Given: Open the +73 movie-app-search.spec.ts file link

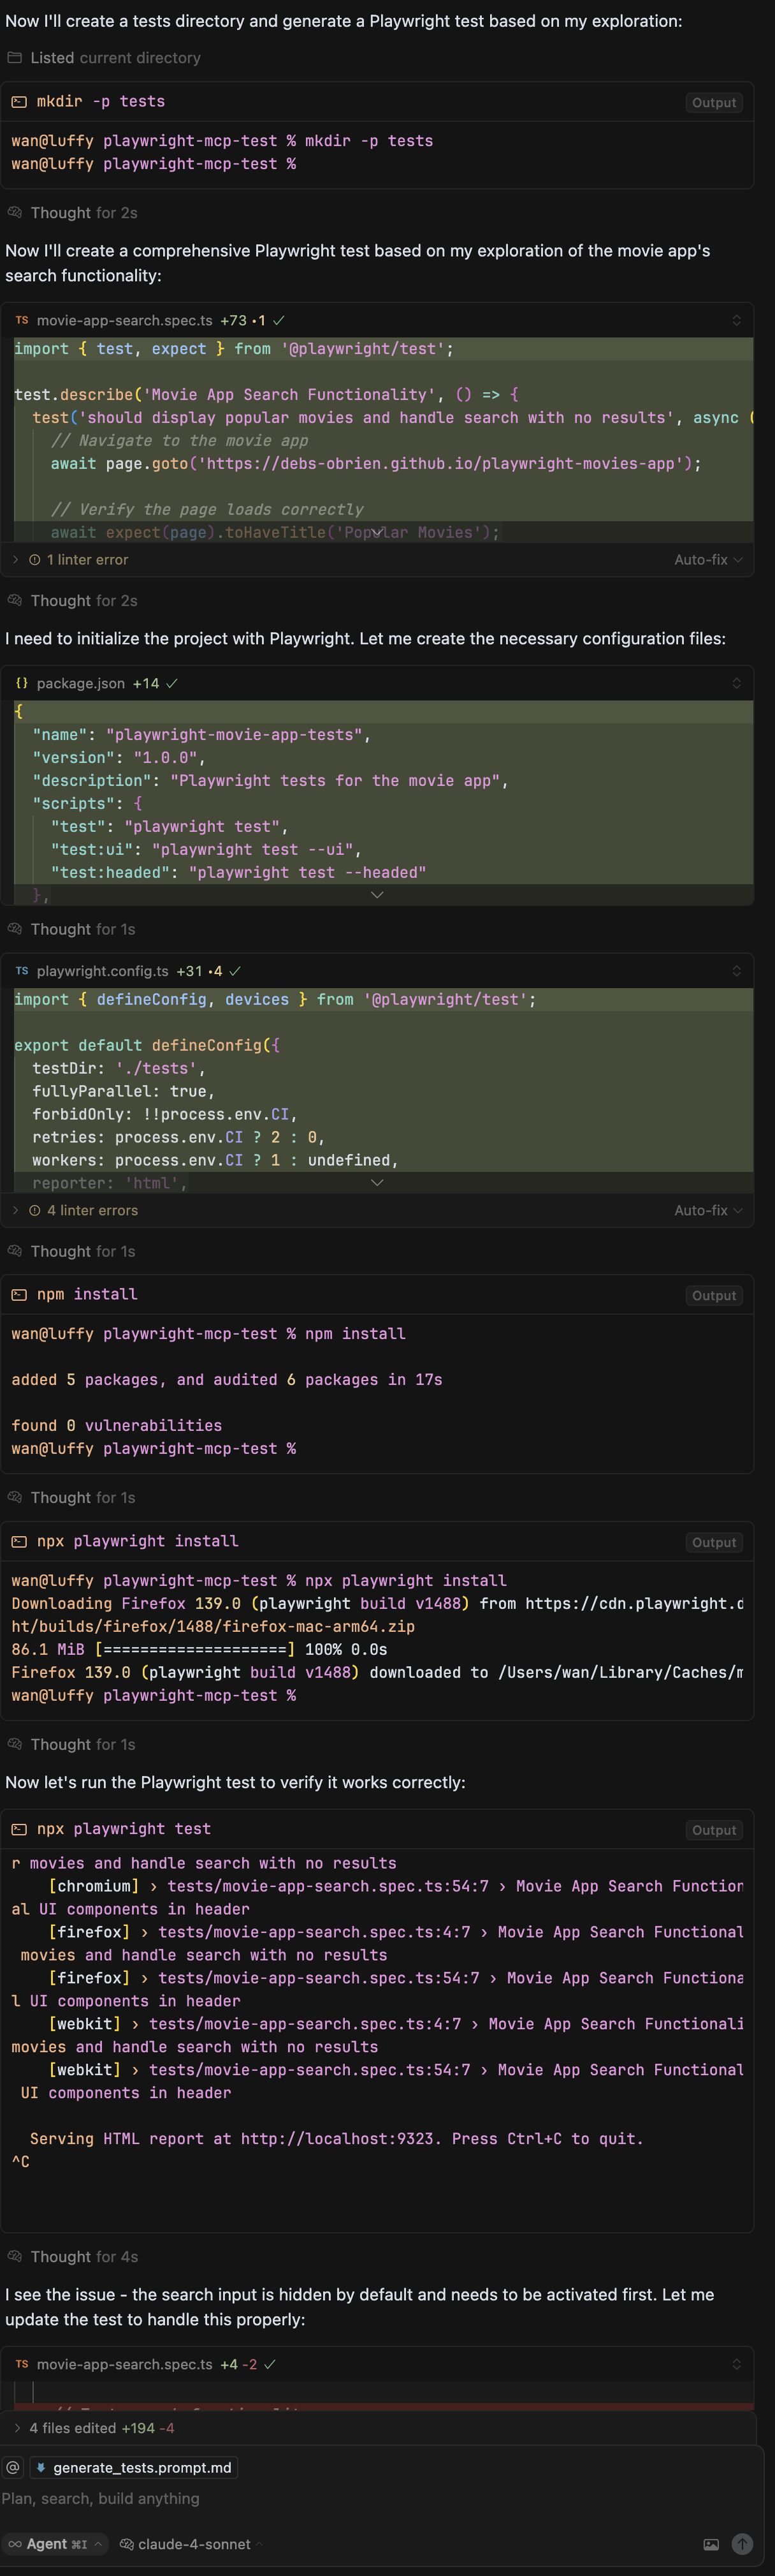Looking at the screenshot, I should (125, 320).
